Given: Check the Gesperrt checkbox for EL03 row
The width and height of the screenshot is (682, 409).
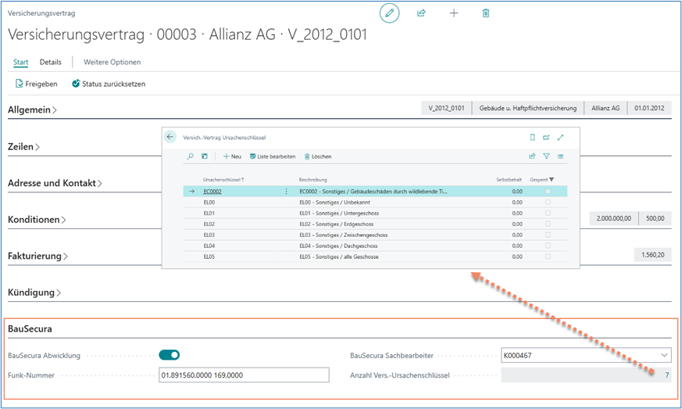Looking at the screenshot, I should 548,235.
